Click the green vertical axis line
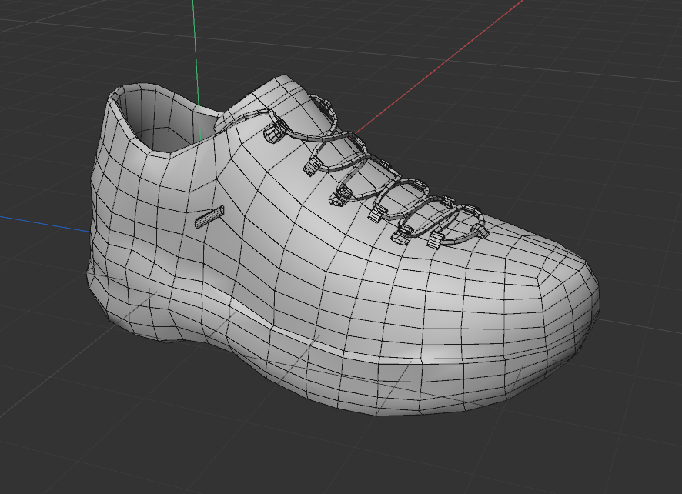This screenshot has height=494, width=682. click(196, 46)
